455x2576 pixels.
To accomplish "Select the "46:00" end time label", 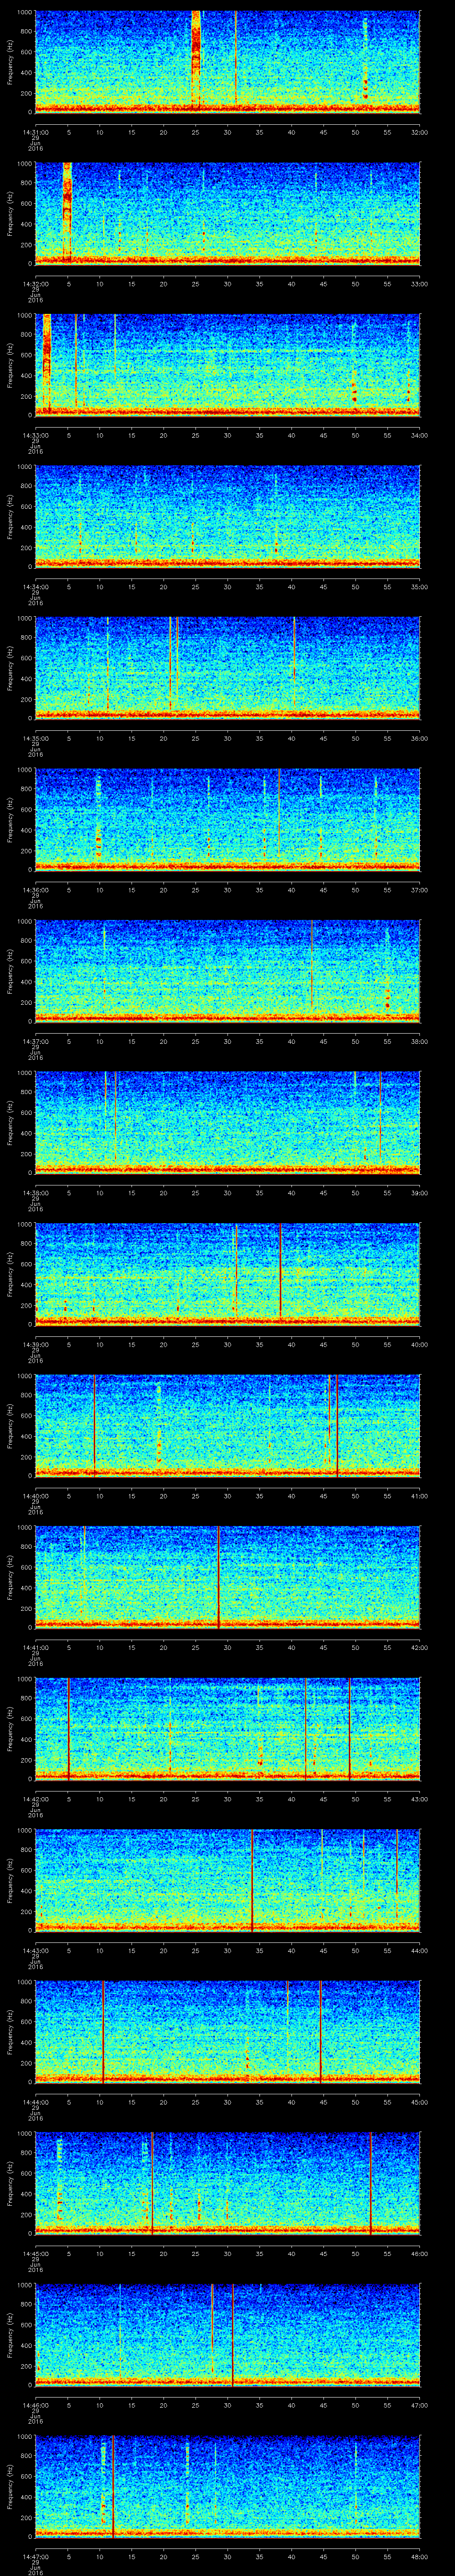I will point(419,2255).
